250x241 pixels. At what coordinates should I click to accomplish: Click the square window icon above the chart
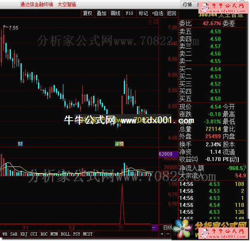click(156, 21)
